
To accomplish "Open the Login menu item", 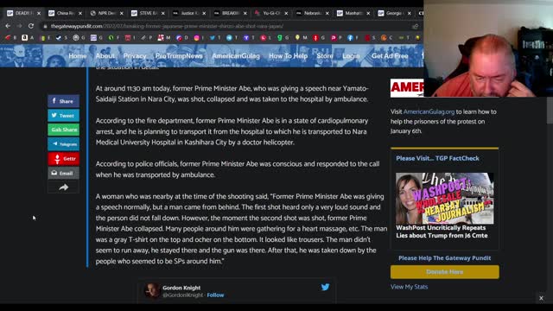I will [351, 55].
